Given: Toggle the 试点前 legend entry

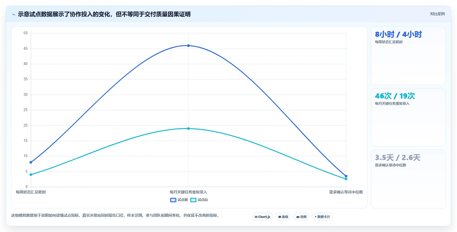Looking at the screenshot, I should (x=179, y=200).
